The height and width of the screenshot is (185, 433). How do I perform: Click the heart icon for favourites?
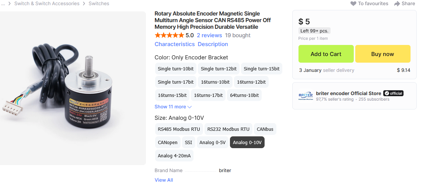[x=353, y=4]
